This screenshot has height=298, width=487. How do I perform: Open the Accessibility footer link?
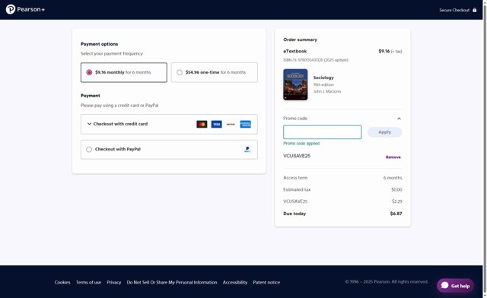click(x=235, y=282)
